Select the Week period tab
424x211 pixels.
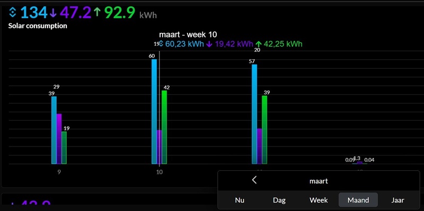(319, 200)
